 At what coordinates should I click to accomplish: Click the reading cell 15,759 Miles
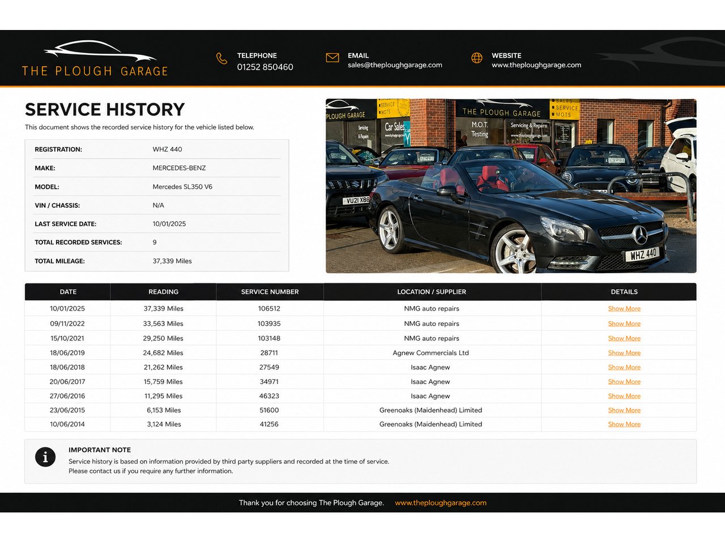click(163, 382)
